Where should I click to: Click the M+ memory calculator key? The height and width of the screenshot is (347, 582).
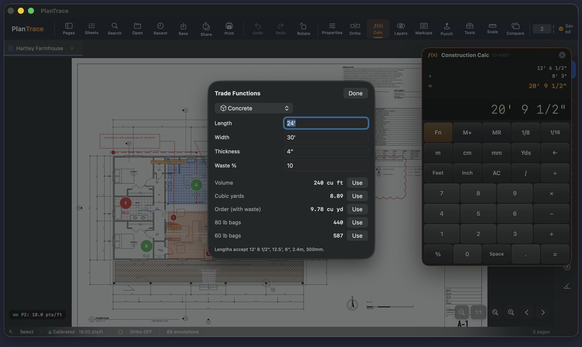[467, 132]
